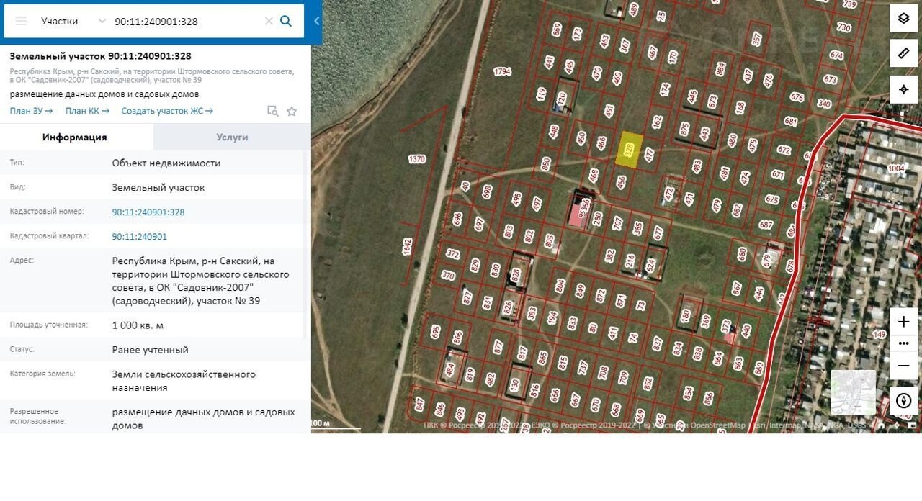This screenshot has width=922, height=501.
Task: Open the Участки search type dropdown
Action: pyautogui.click(x=72, y=21)
